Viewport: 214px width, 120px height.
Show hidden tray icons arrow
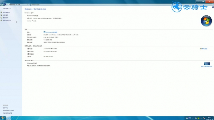193,118
